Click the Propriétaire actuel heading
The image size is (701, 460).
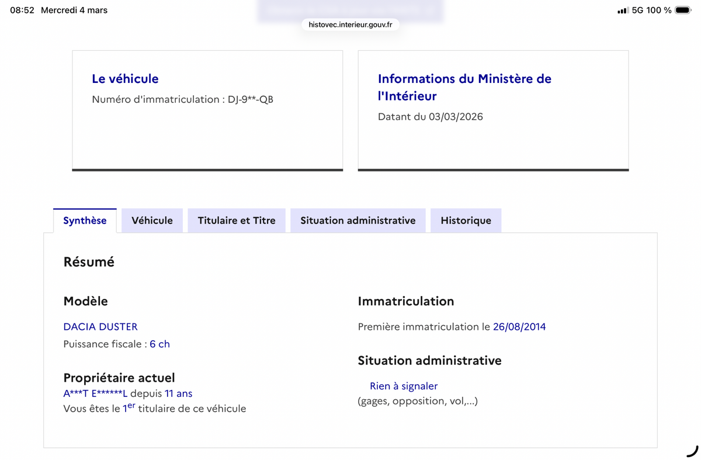tap(119, 378)
